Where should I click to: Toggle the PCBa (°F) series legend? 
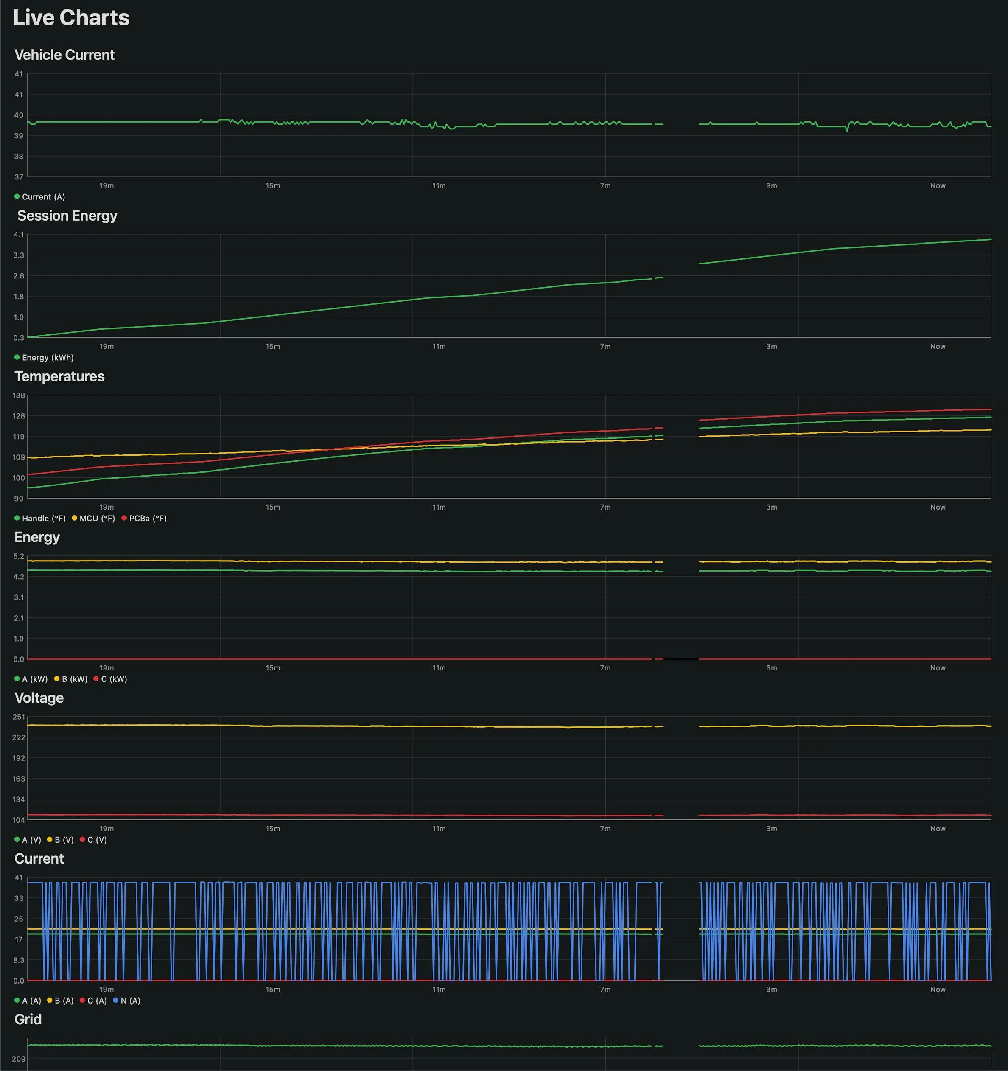(144, 518)
